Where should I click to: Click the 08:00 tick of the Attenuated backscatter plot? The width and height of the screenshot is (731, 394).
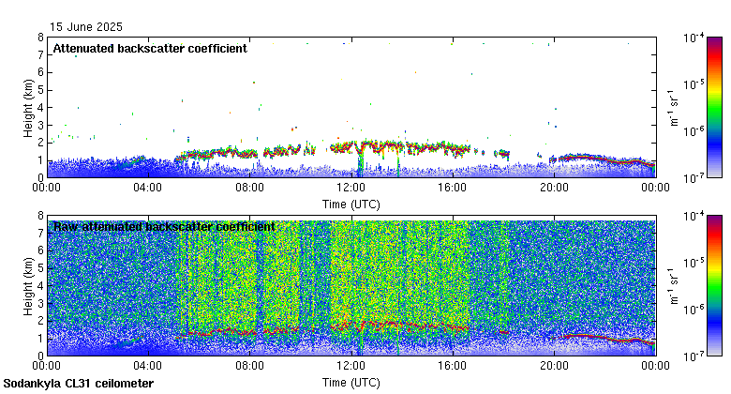coord(249,188)
